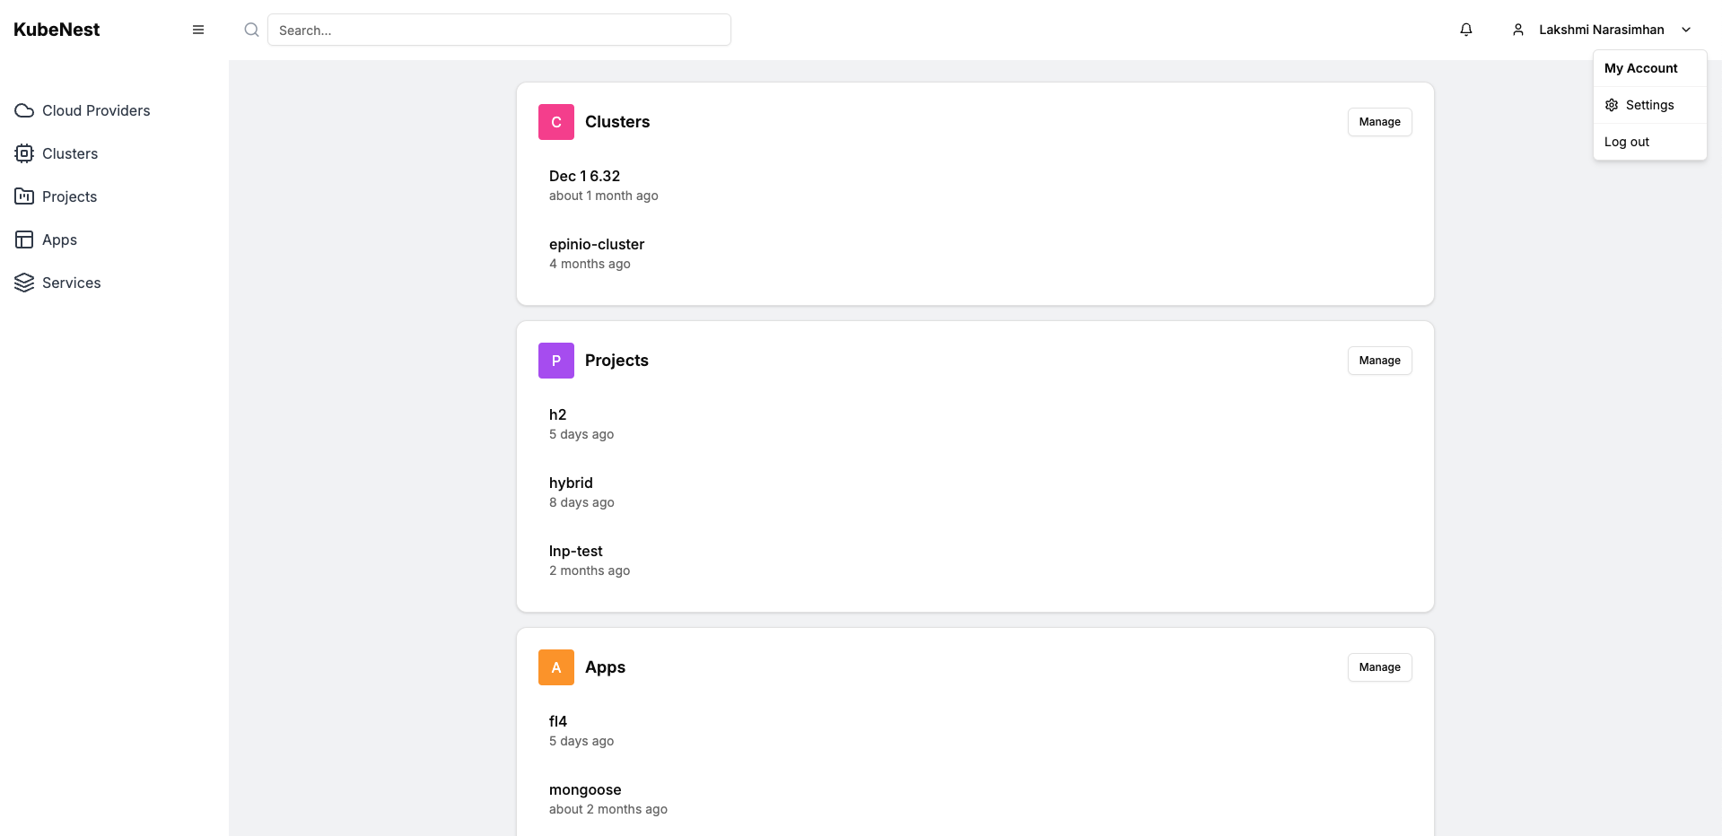Select the Apps sidebar icon
The image size is (1722, 836).
[x=23, y=239]
